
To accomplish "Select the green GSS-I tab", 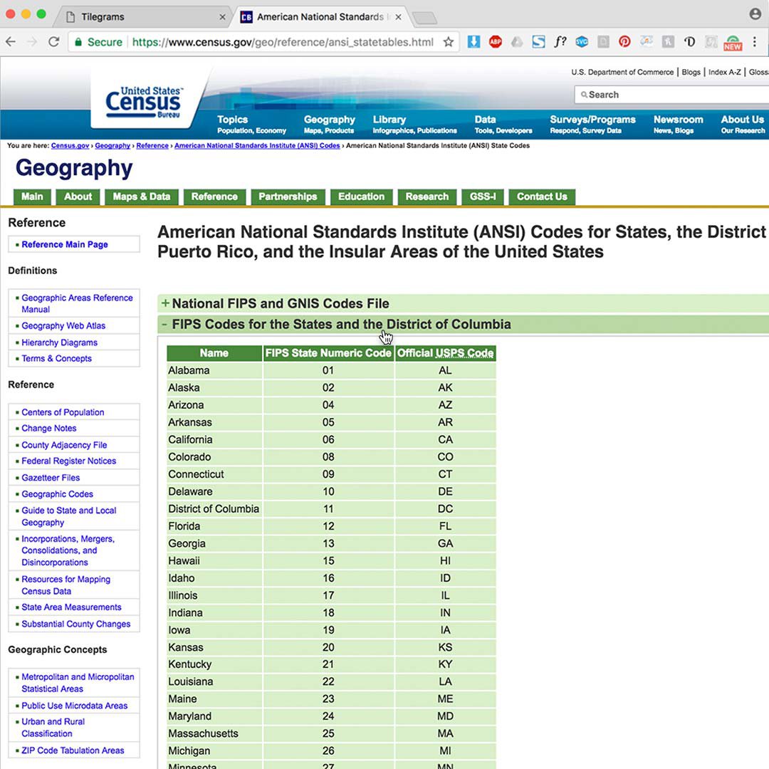I will tap(483, 197).
